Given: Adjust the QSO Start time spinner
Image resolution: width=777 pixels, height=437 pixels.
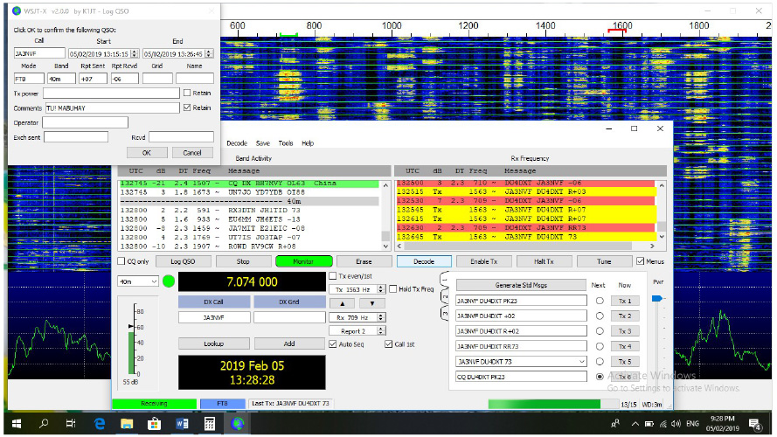Looking at the screenshot, I should [134, 53].
